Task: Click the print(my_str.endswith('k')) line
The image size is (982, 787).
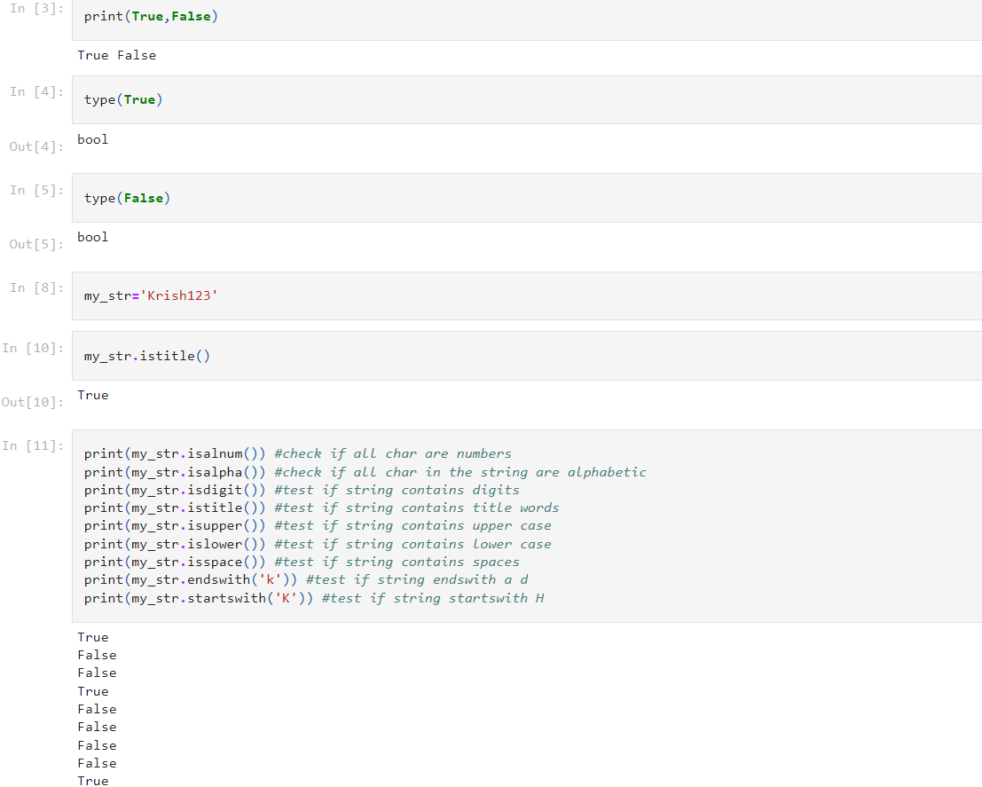Action: coord(191,580)
